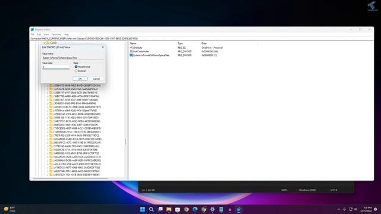Select the System.IsPinnedToNameSpaceTree value name
Screen dimensions: 381x214
coord(151,55)
